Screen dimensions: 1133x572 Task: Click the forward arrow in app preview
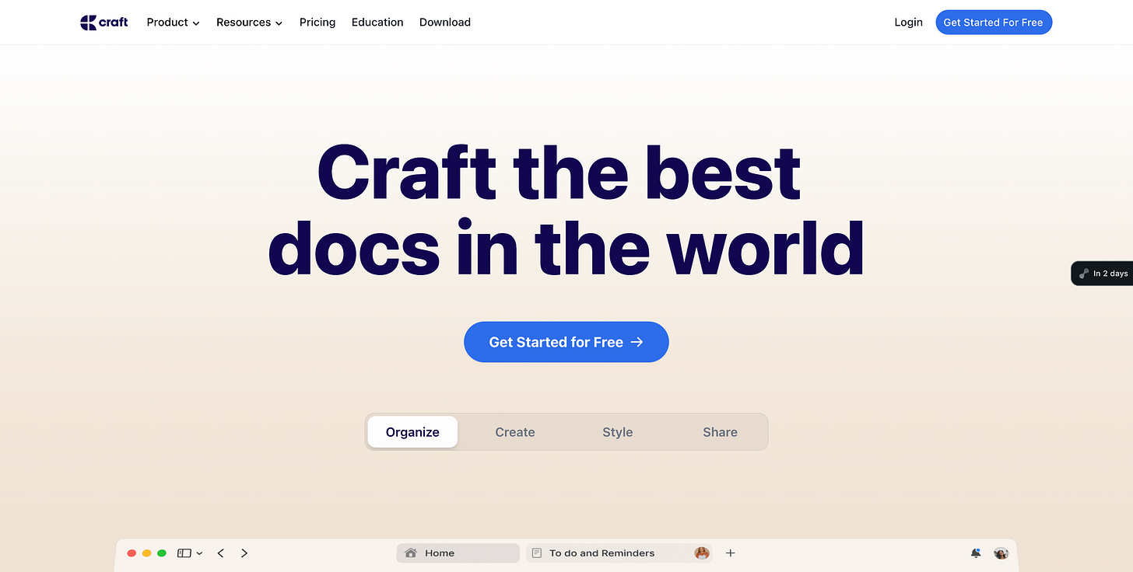click(x=244, y=553)
